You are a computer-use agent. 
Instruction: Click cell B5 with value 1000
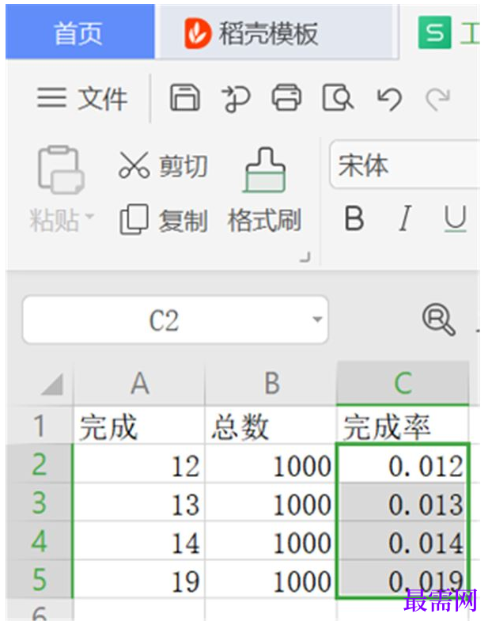271,579
